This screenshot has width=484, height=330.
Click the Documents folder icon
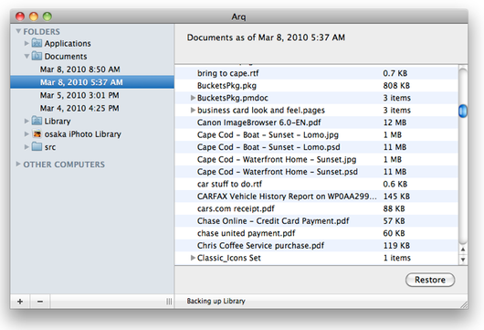coord(37,56)
